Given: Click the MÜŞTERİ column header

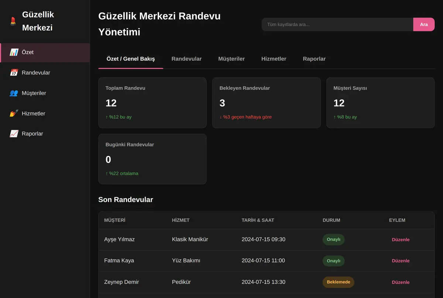Looking at the screenshot, I should pyautogui.click(x=115, y=220).
